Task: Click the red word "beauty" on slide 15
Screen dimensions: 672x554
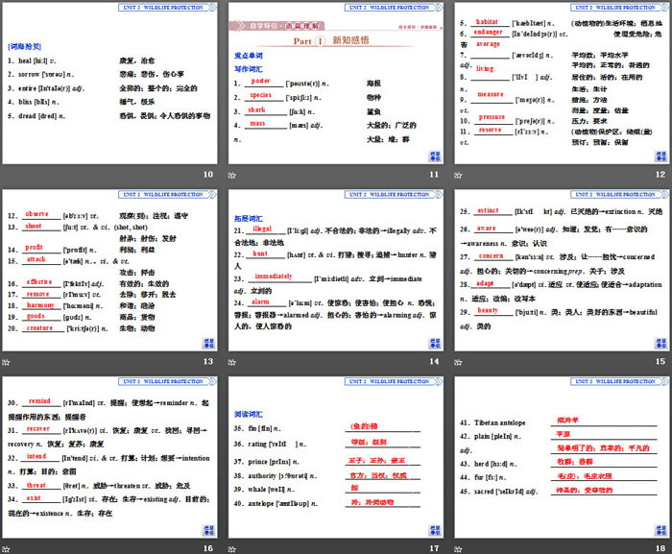Action: coord(488,310)
